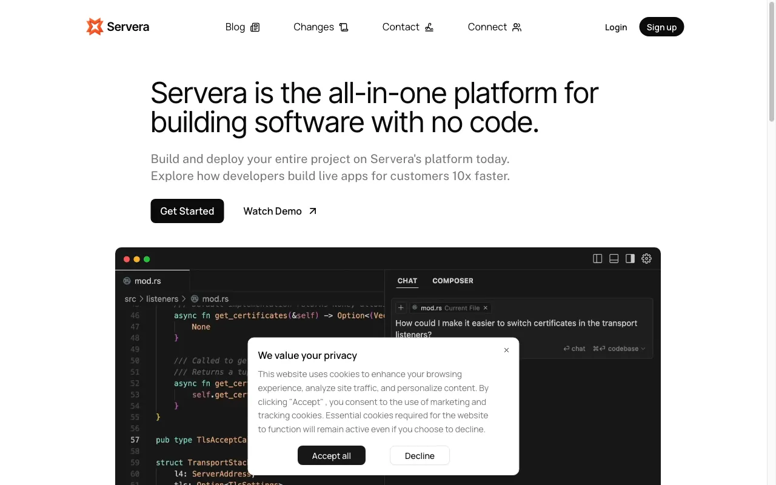Switch to the CHAT tab

(407, 281)
